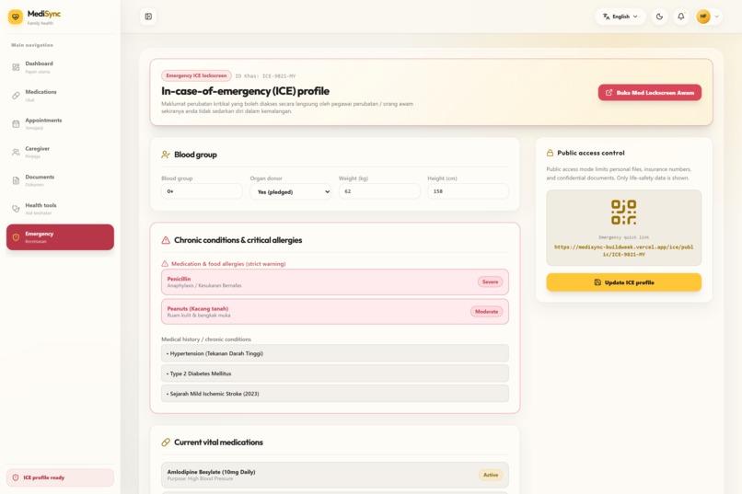Open Dashboard in the navigation
742x494 pixels.
(60, 67)
